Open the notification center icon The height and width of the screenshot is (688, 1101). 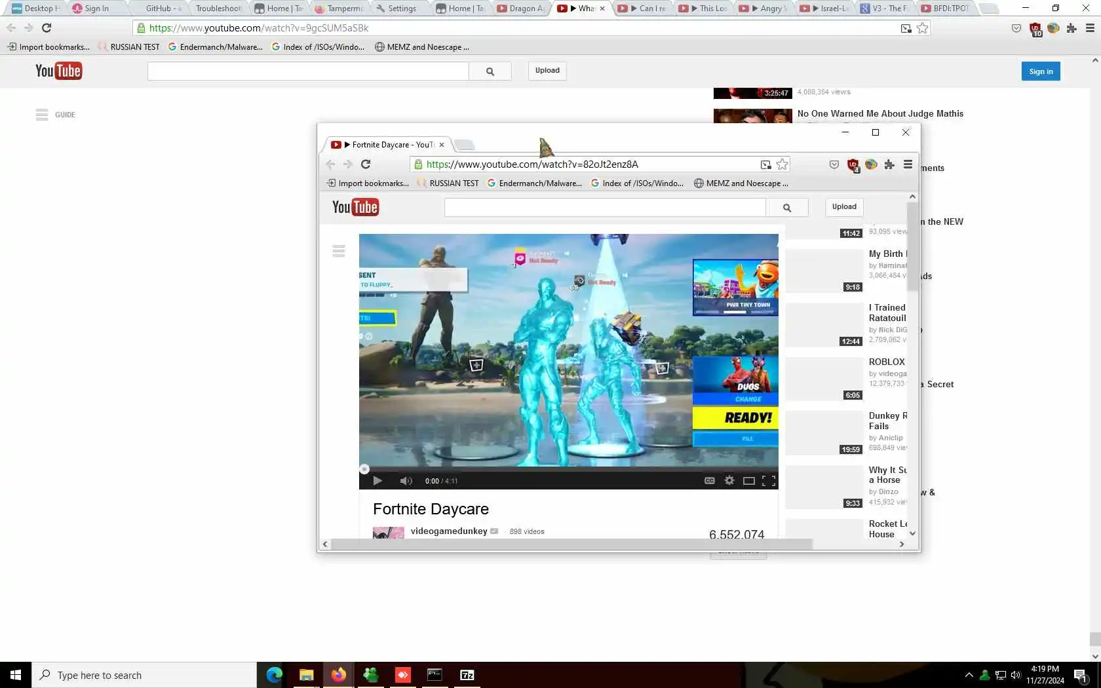point(1081,676)
